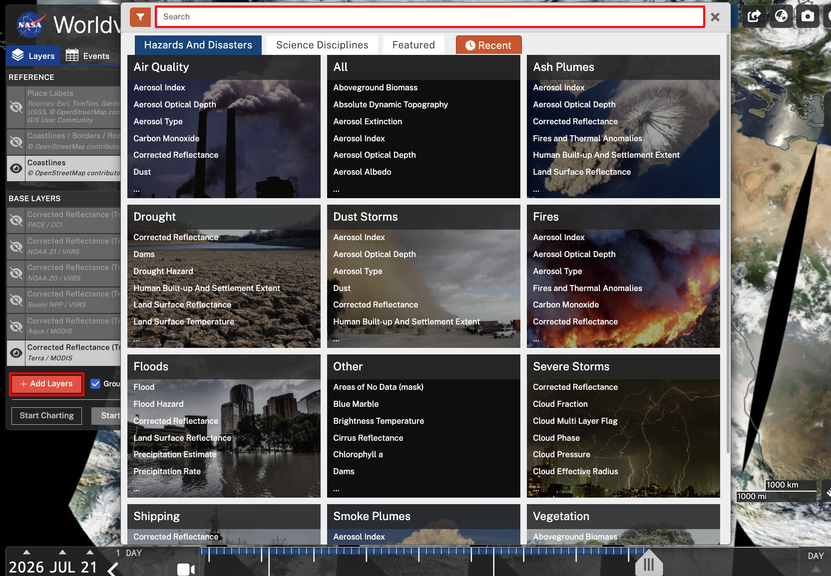Show the Place Labels layer

pos(16,107)
